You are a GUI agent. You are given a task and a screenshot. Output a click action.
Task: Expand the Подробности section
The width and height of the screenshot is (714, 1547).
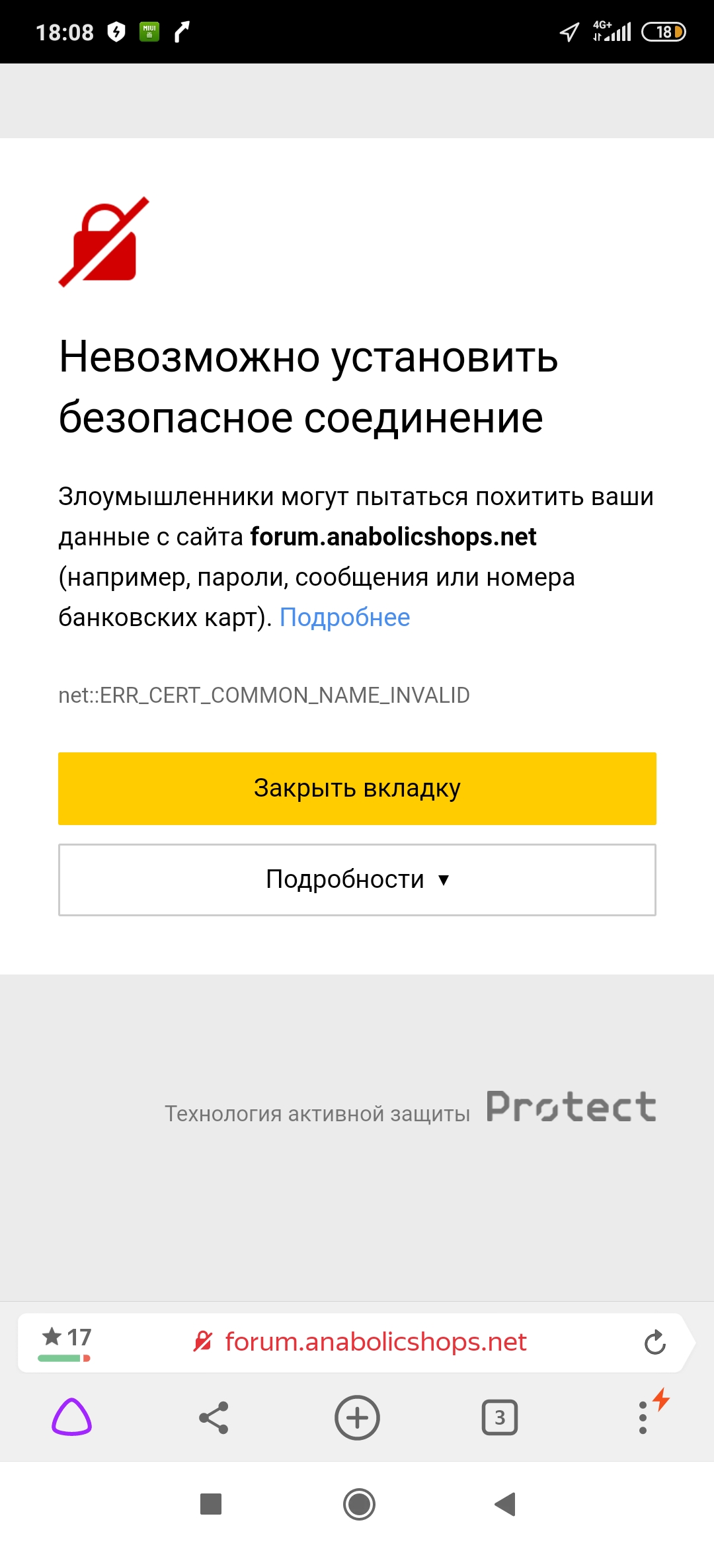357,879
